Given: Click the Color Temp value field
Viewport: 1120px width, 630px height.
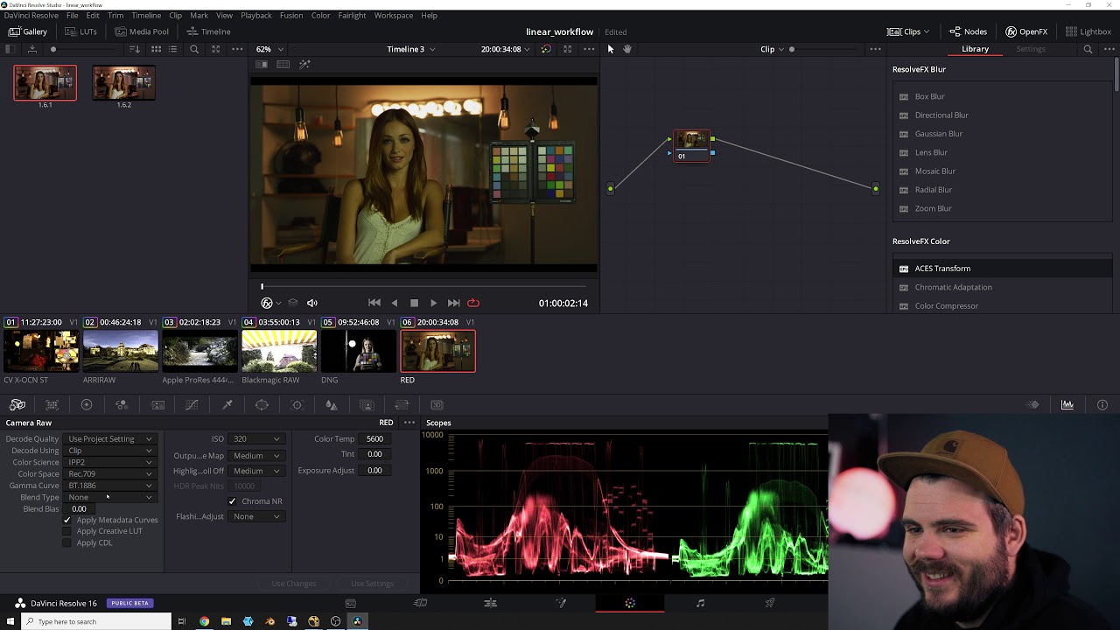Looking at the screenshot, I should coord(374,439).
